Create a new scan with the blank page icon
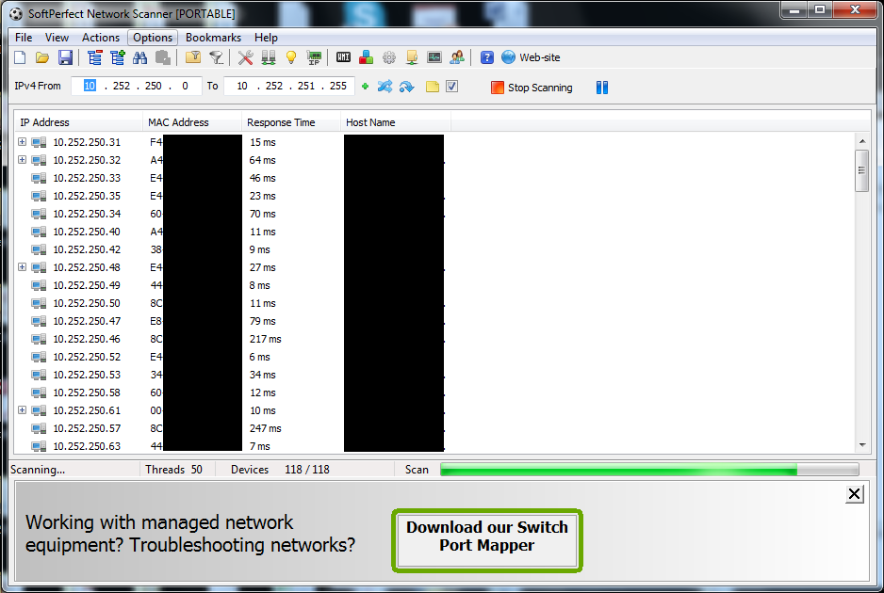Screen dimensions: 884x593 [x=20, y=57]
